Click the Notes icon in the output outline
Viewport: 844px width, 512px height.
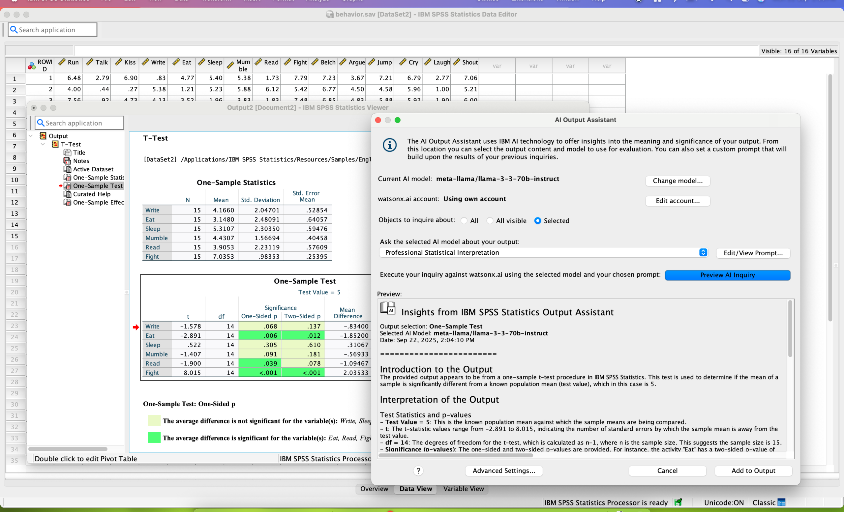coord(68,160)
